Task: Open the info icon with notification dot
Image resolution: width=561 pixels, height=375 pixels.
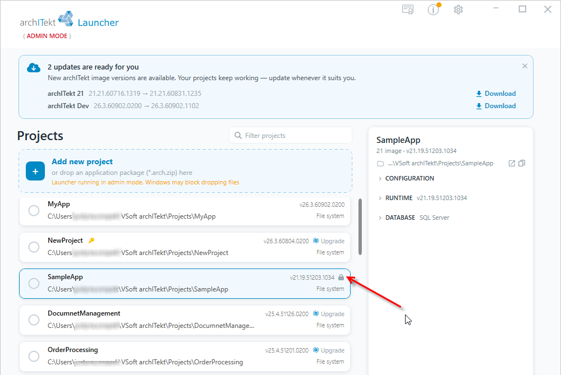Action: pyautogui.click(x=434, y=10)
